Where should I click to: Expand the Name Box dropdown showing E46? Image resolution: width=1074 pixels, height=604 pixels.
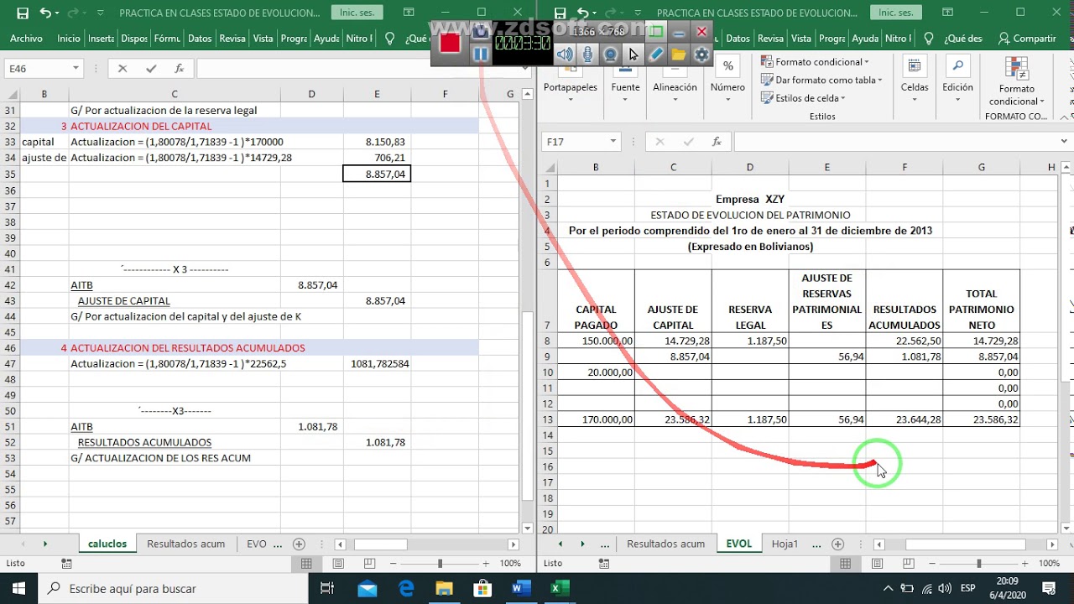[76, 69]
